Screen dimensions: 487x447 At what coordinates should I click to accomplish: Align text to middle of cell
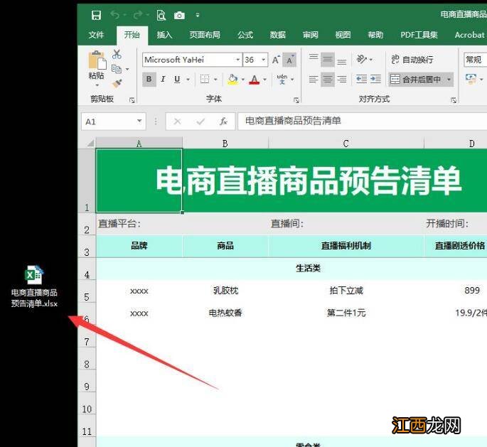coord(327,60)
